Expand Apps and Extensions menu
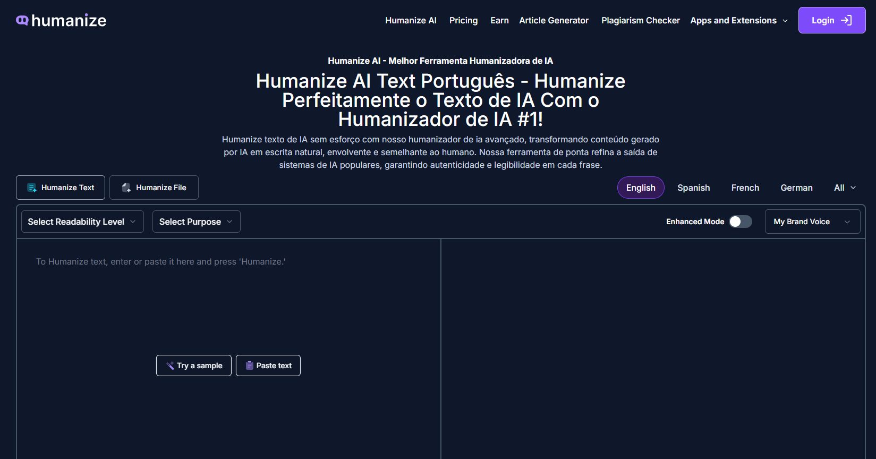Image resolution: width=876 pixels, height=459 pixels. click(739, 20)
